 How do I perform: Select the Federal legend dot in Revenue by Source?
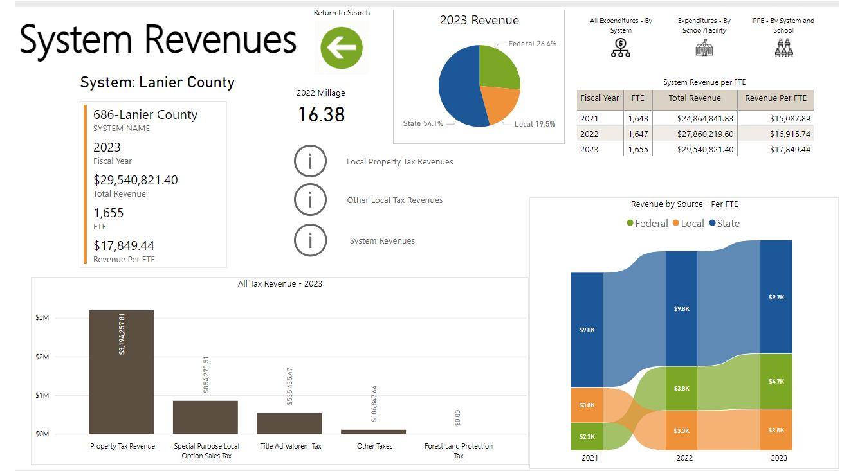[630, 224]
